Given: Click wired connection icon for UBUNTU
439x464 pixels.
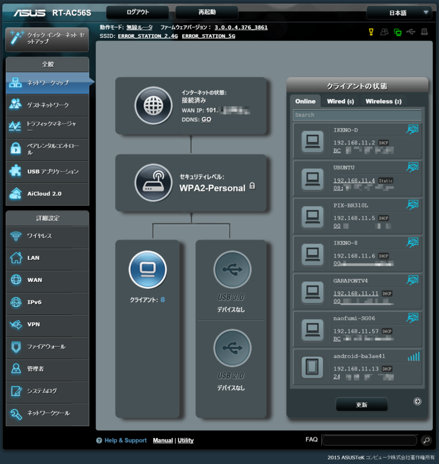Looking at the screenshot, I should (412, 167).
